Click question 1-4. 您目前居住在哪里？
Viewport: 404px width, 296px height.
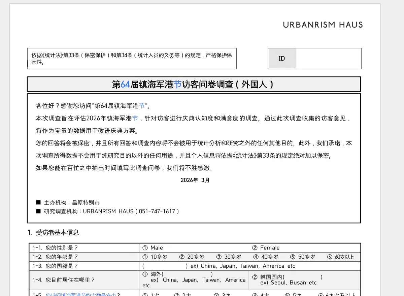(x=64, y=279)
